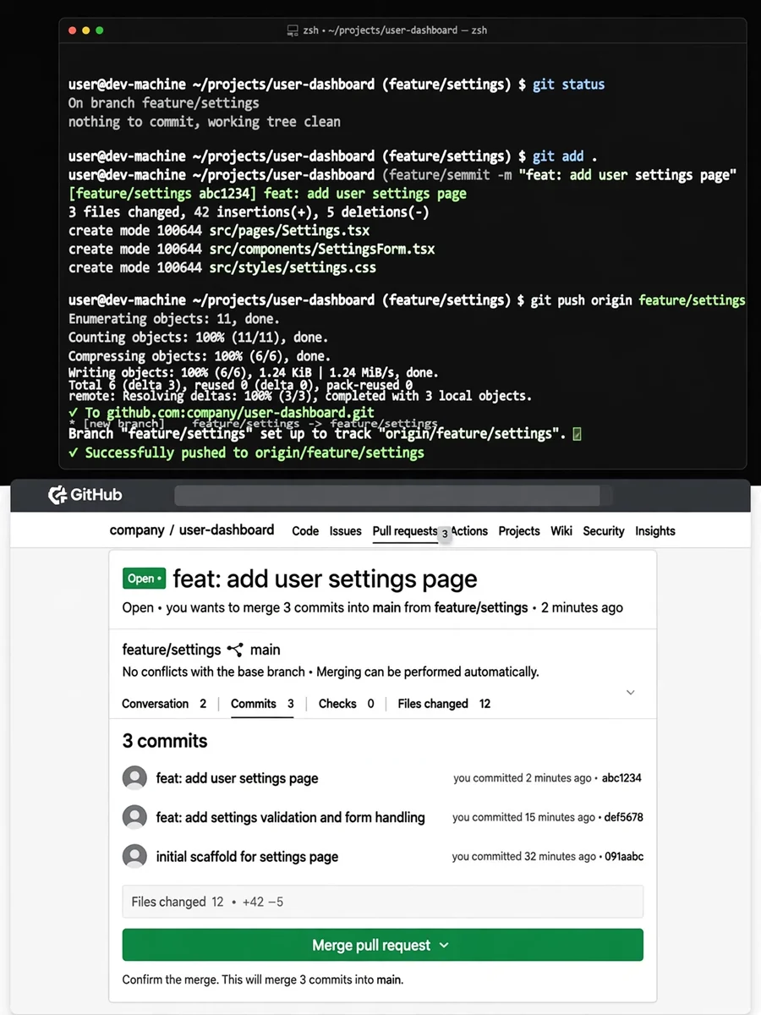
Task: Click commit hash def5678
Action: (x=624, y=817)
